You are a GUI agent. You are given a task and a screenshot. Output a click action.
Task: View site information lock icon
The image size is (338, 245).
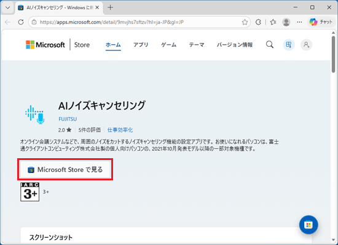click(34, 22)
